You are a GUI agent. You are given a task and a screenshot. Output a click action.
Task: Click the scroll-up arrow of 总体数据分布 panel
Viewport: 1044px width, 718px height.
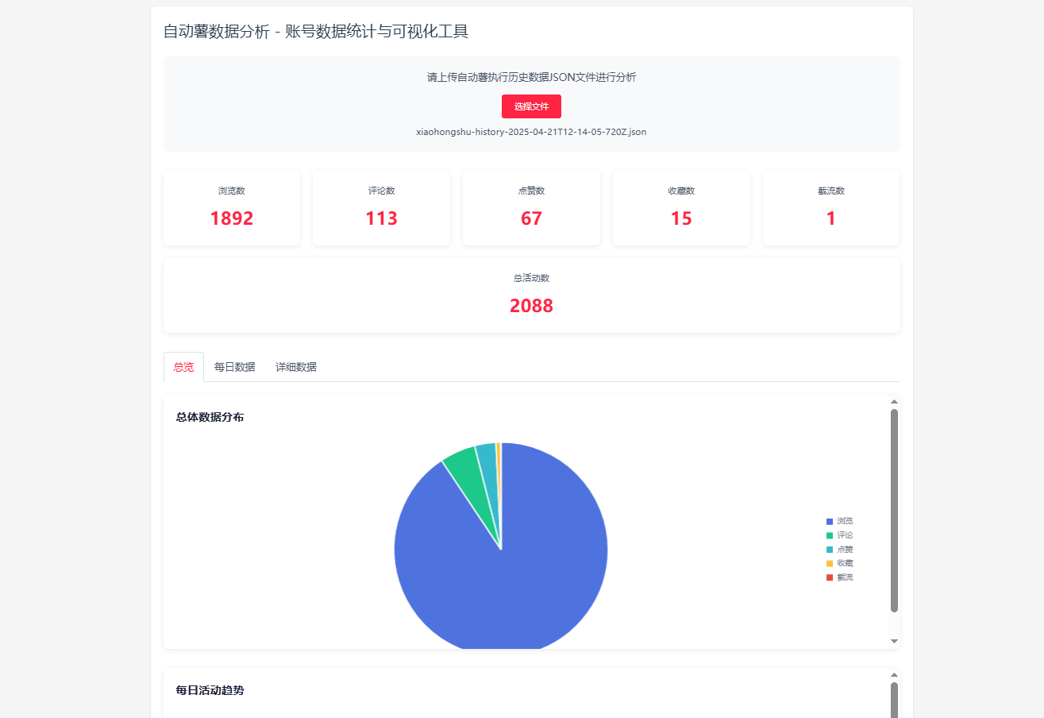click(x=894, y=401)
